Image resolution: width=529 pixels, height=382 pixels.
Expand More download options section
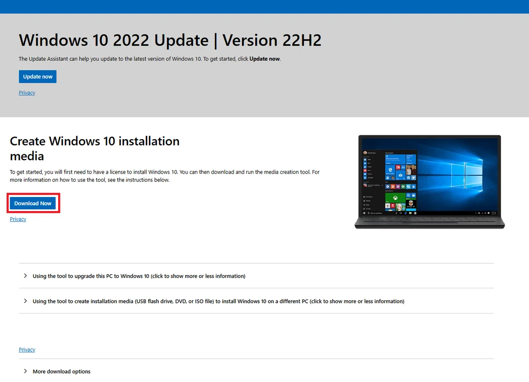click(x=256, y=371)
